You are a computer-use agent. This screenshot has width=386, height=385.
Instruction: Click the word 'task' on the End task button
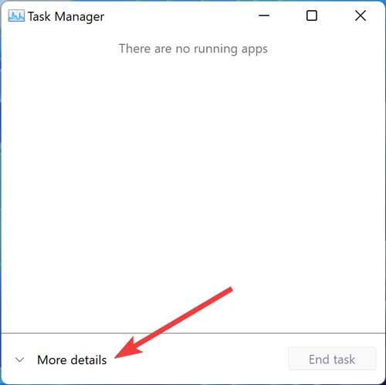344,359
